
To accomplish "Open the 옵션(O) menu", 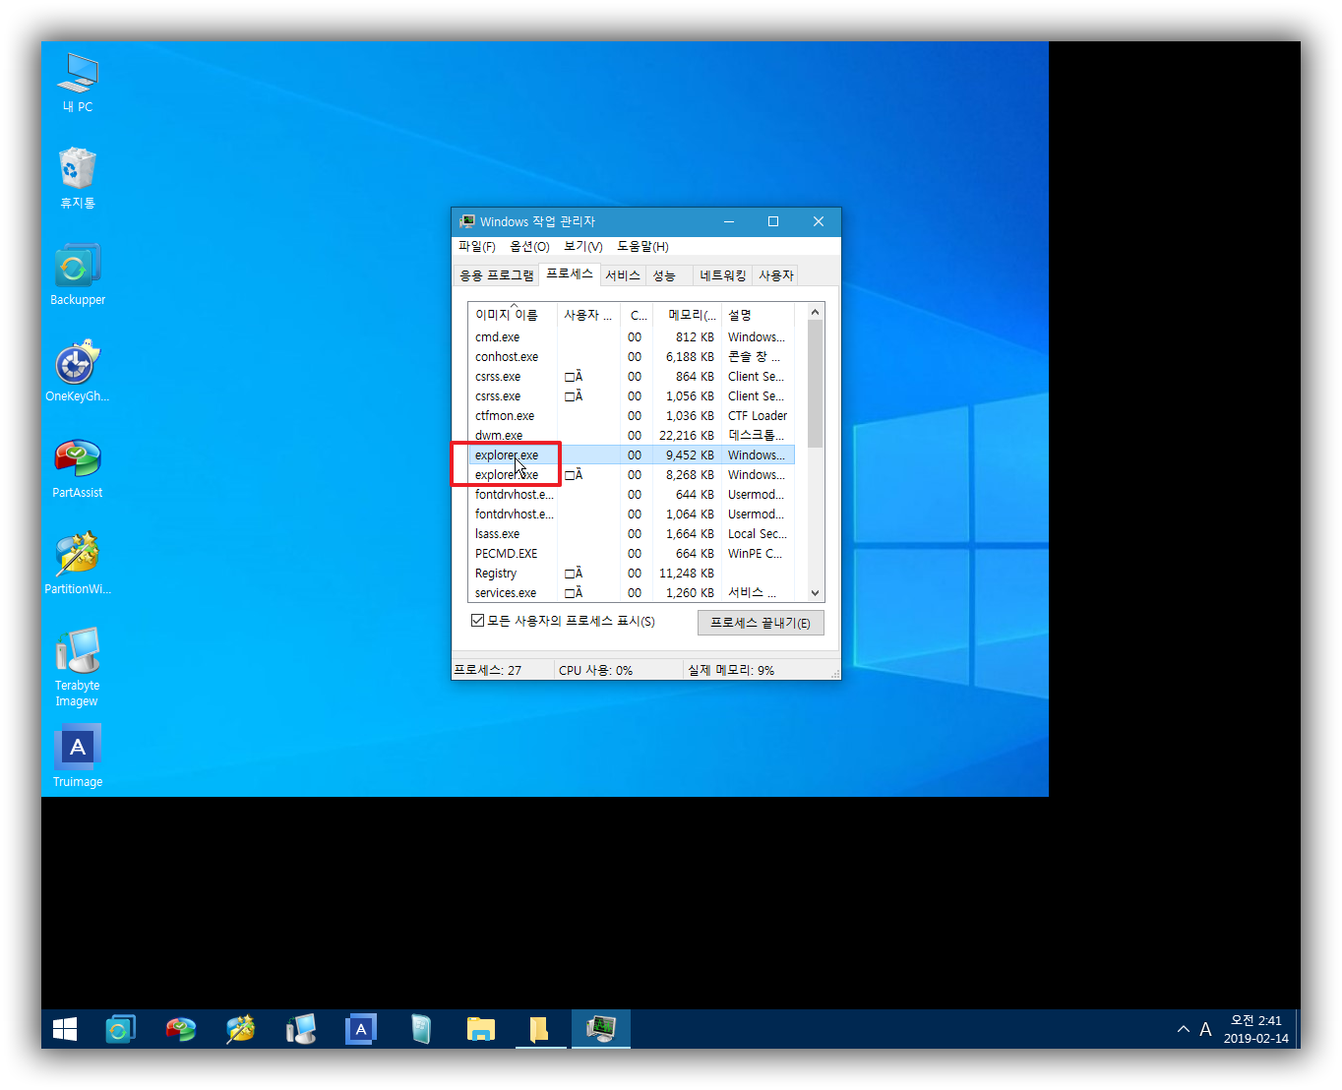I will click(x=529, y=246).
